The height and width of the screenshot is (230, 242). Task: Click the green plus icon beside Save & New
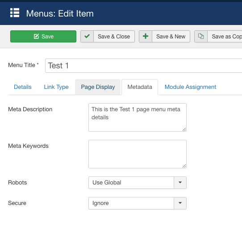pos(146,37)
